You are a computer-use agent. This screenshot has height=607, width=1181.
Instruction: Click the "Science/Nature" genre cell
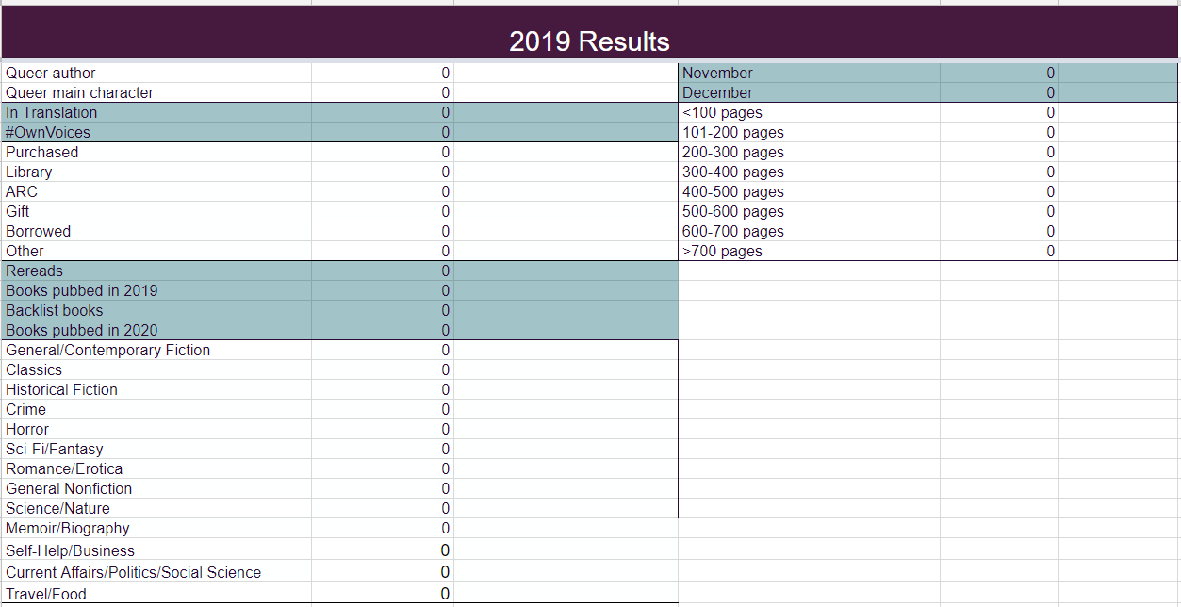click(156, 508)
